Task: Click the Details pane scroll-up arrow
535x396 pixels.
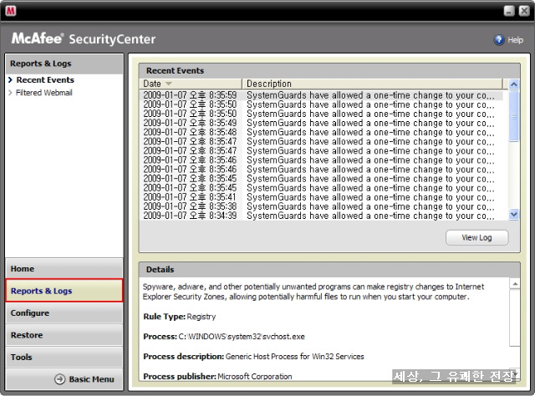Action: 515,284
